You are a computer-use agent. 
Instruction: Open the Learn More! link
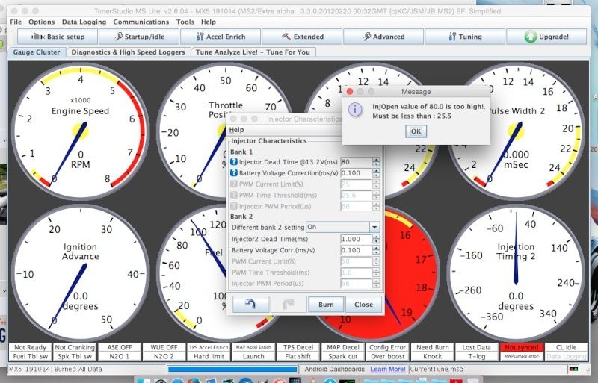[388, 369]
